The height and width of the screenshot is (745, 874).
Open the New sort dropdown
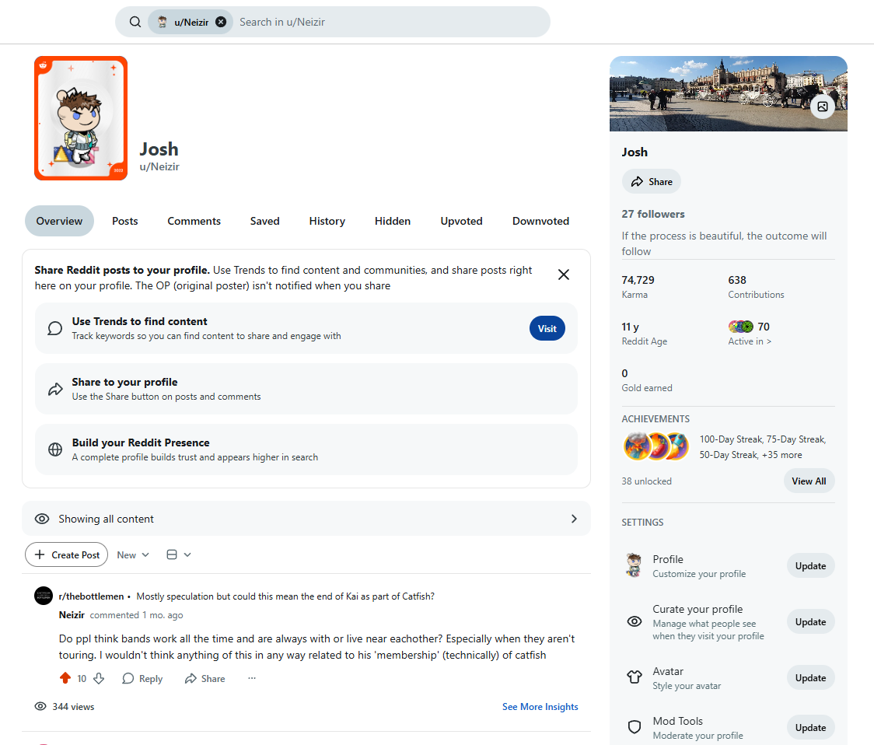click(x=133, y=554)
